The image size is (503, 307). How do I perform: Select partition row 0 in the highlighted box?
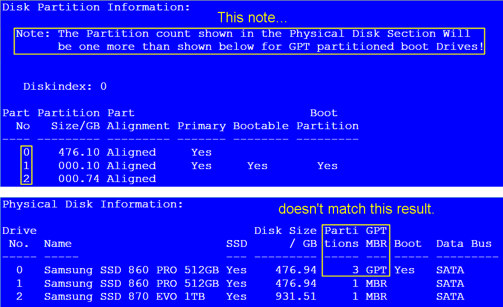point(26,152)
